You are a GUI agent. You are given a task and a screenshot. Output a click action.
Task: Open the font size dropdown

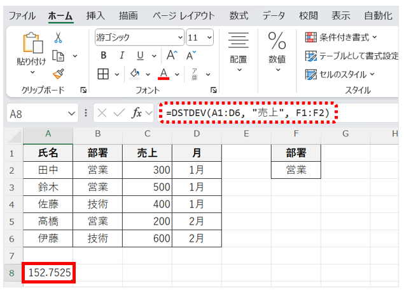point(209,37)
